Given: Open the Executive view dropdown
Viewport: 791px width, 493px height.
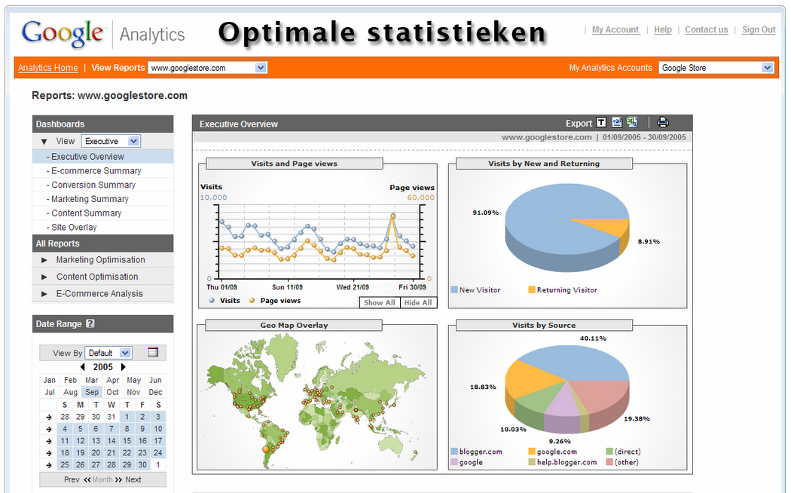Looking at the screenshot, I should click(111, 141).
